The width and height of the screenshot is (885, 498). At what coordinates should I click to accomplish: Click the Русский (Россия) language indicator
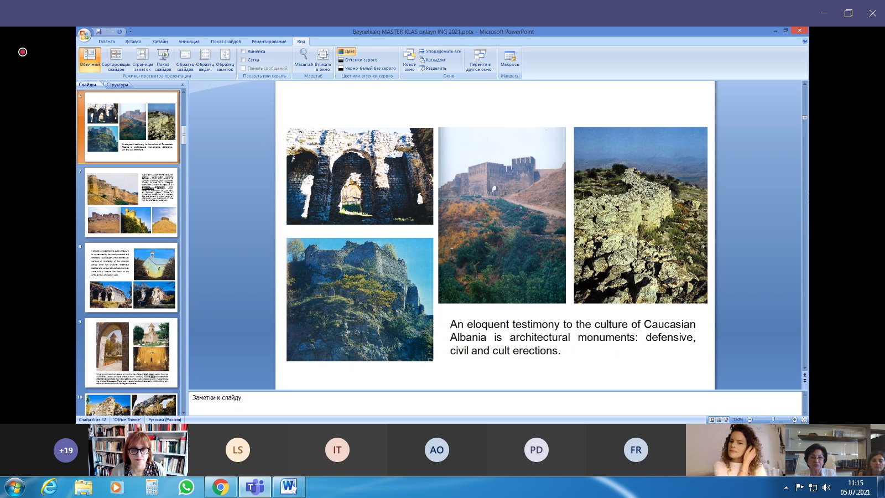tap(165, 419)
